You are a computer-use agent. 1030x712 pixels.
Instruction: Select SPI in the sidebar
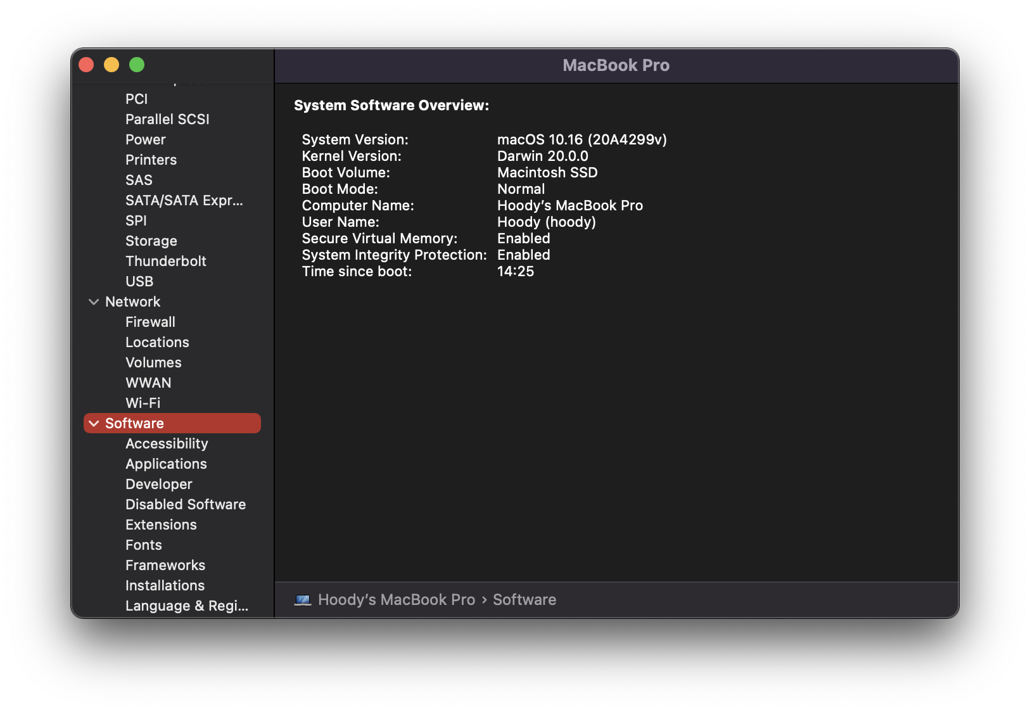coord(136,220)
